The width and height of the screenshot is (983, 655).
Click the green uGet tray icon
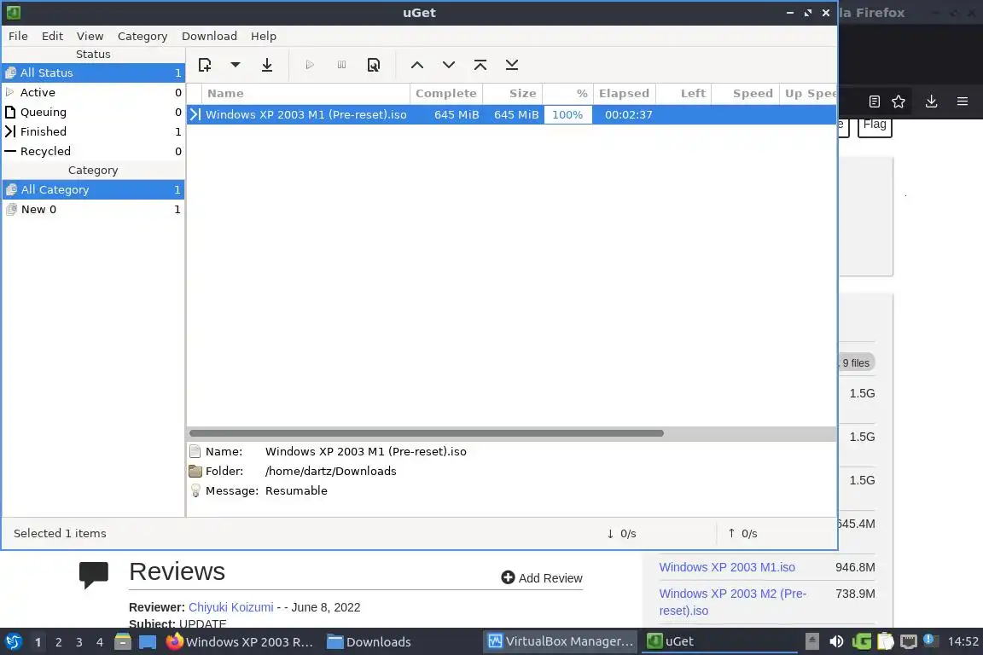pyautogui.click(x=861, y=641)
